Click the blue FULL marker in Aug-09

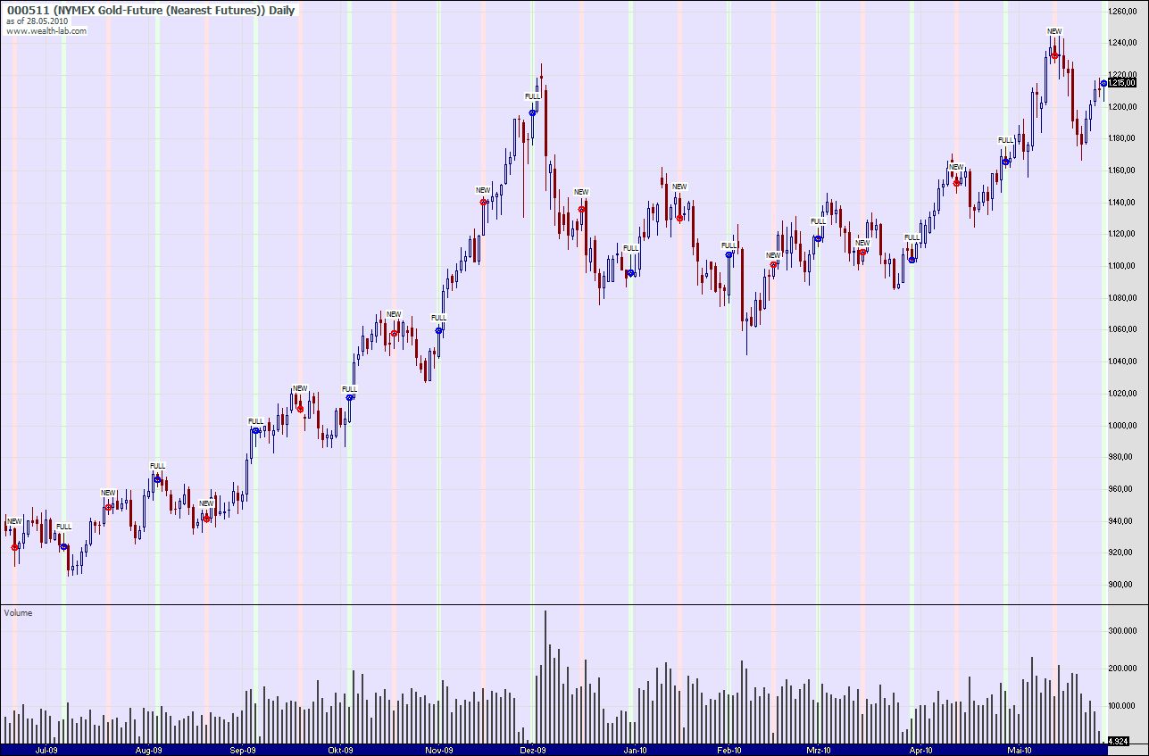click(158, 479)
